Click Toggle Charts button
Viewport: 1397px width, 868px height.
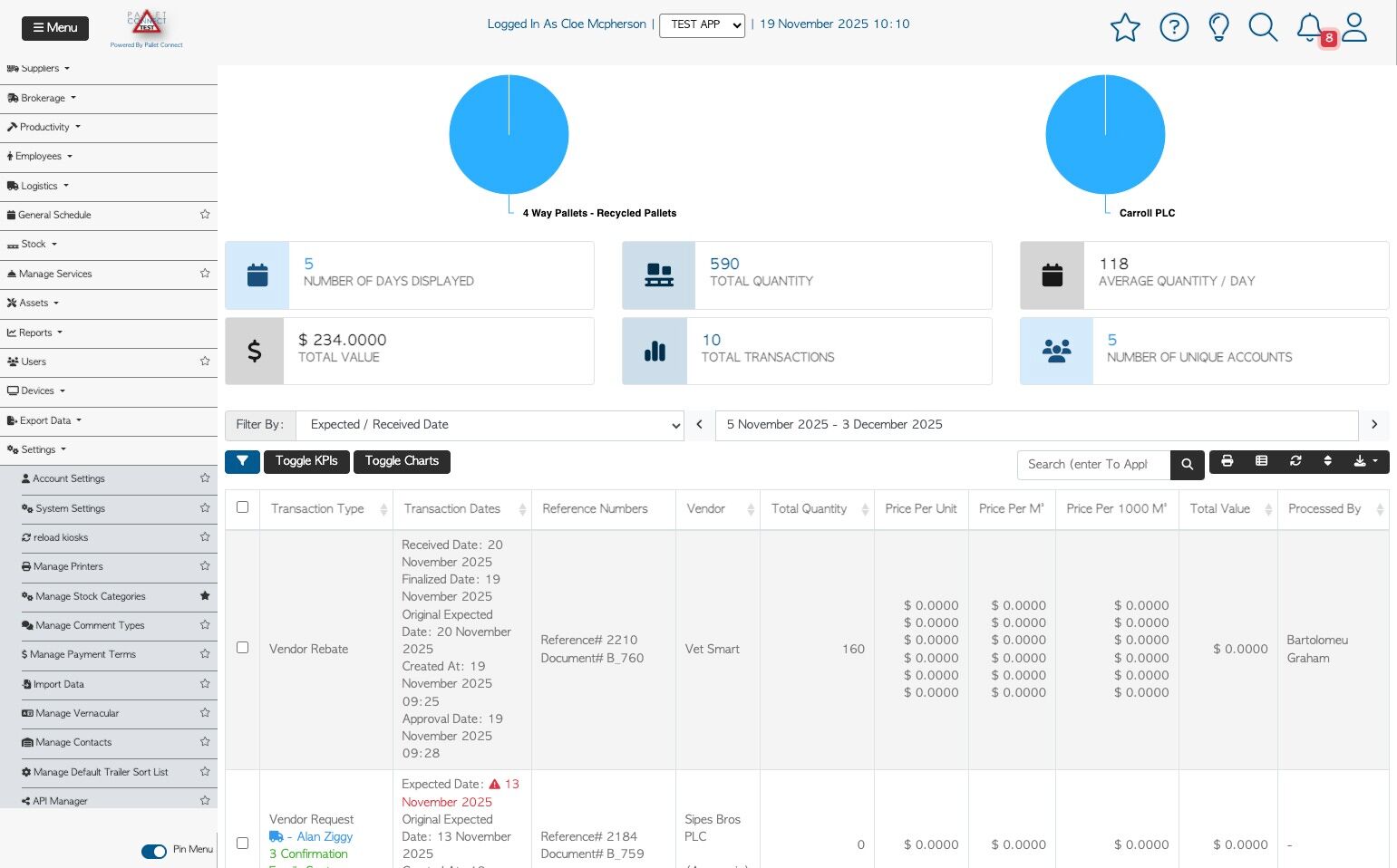[x=402, y=461]
